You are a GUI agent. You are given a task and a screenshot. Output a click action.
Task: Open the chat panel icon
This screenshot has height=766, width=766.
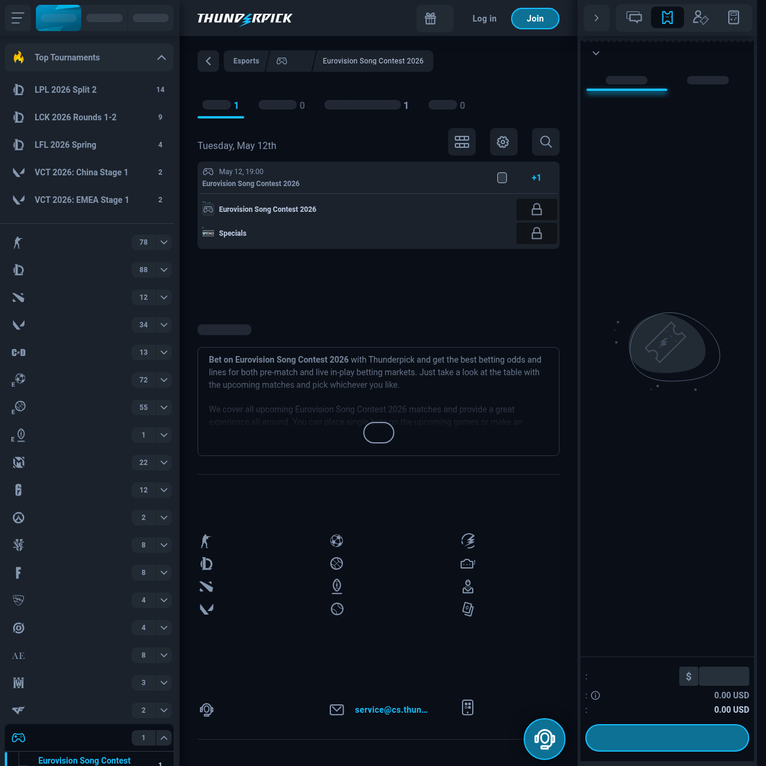click(634, 18)
